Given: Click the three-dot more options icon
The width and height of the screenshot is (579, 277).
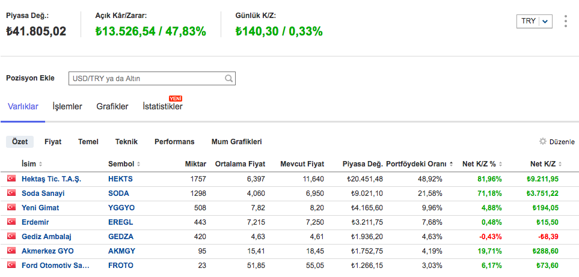Looking at the screenshot, I should point(565,22).
